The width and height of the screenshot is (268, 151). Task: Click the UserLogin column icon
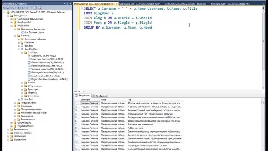click(29, 59)
